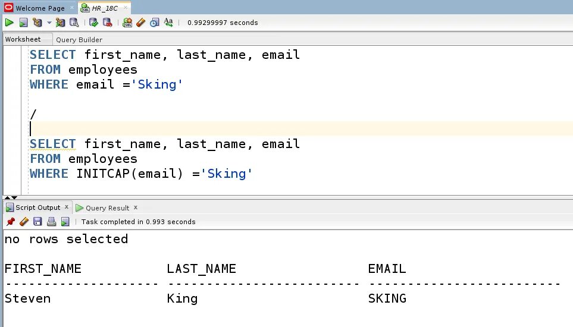573x327 pixels.
Task: Select the Worksheet tab
Action: [x=23, y=39]
